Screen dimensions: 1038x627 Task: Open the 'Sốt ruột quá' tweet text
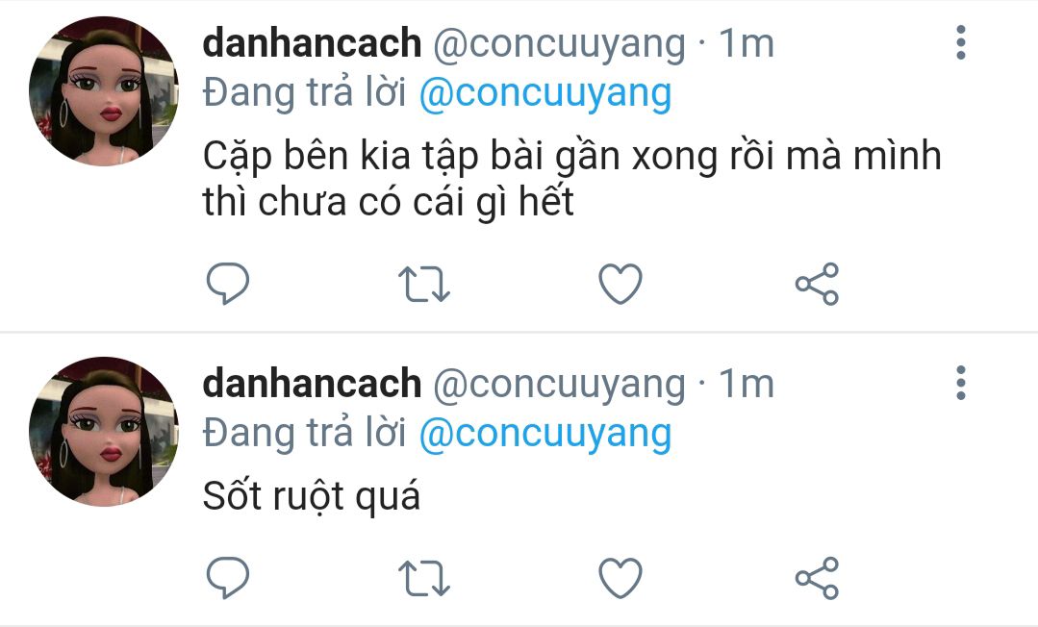[311, 496]
